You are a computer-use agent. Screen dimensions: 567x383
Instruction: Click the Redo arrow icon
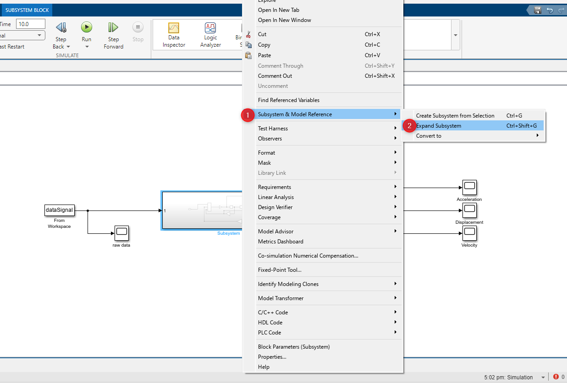coord(561,10)
